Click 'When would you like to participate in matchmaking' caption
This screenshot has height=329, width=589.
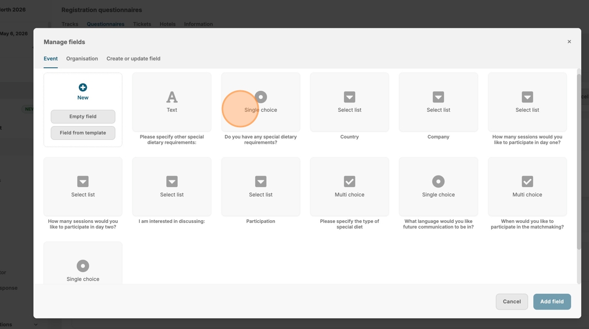pos(527,224)
